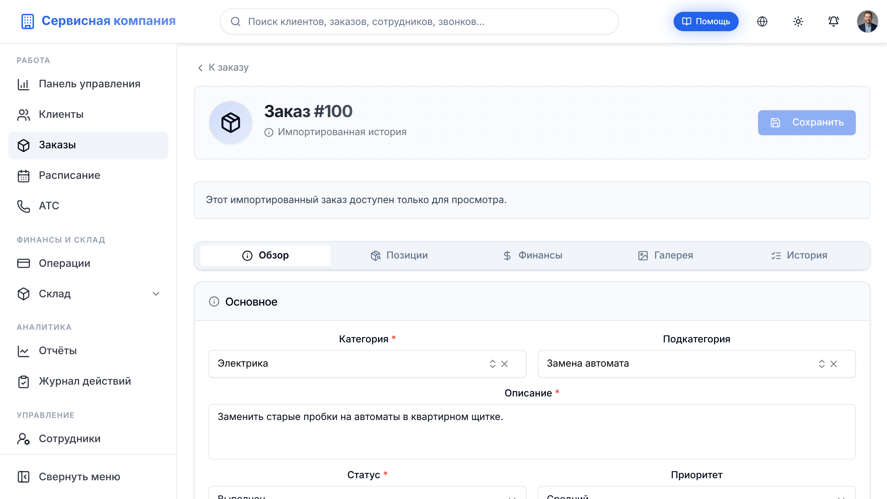Click the Сервисная компания title

click(x=108, y=21)
